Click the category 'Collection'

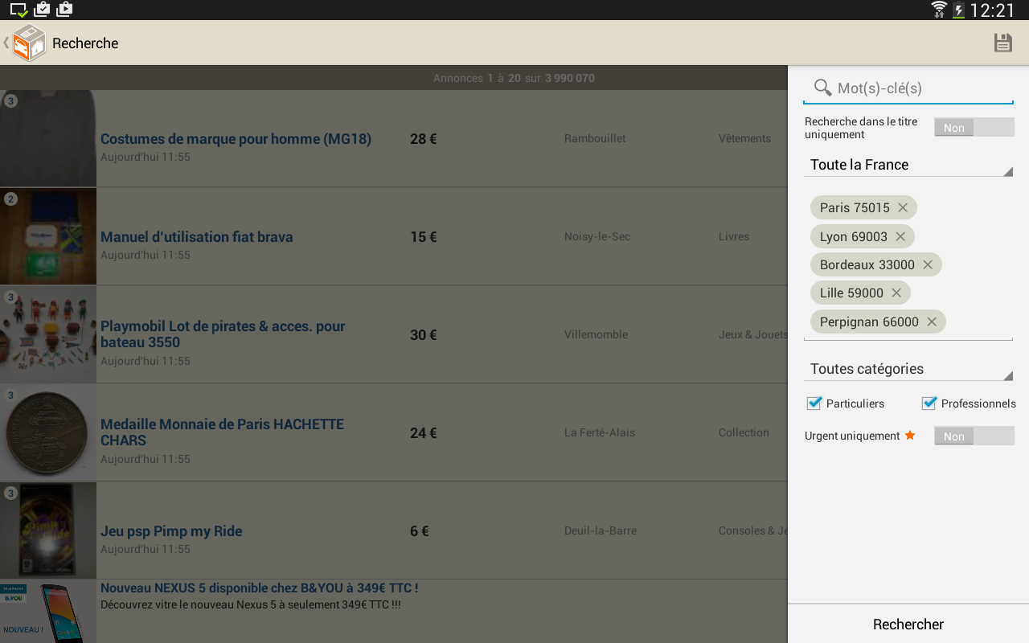(x=744, y=432)
